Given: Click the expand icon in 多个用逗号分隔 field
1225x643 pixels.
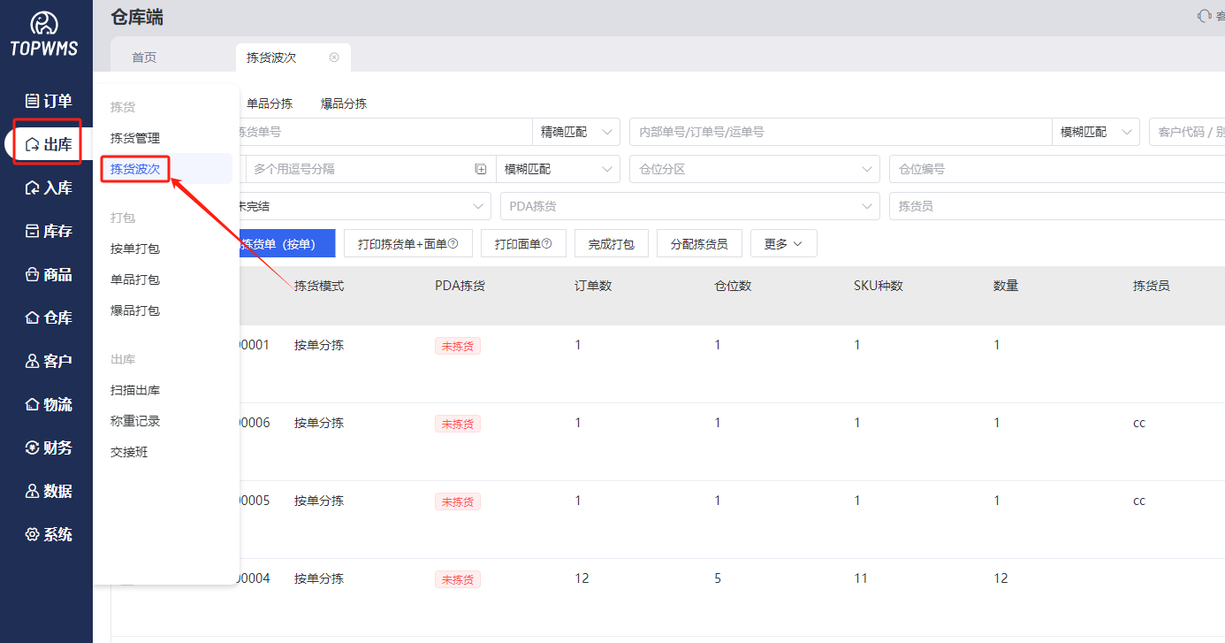Looking at the screenshot, I should (481, 169).
